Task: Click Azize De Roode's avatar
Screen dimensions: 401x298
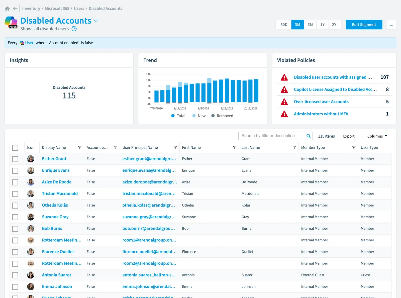Action: pos(31,182)
